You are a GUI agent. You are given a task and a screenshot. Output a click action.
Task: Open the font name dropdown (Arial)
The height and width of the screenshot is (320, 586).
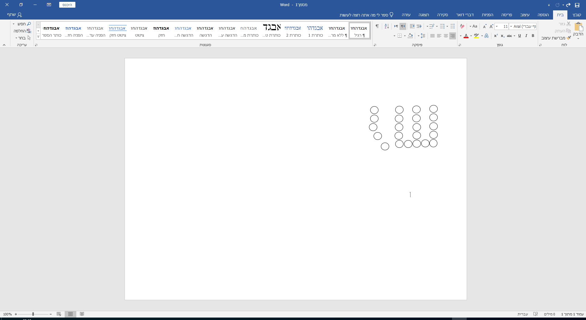coord(511,27)
